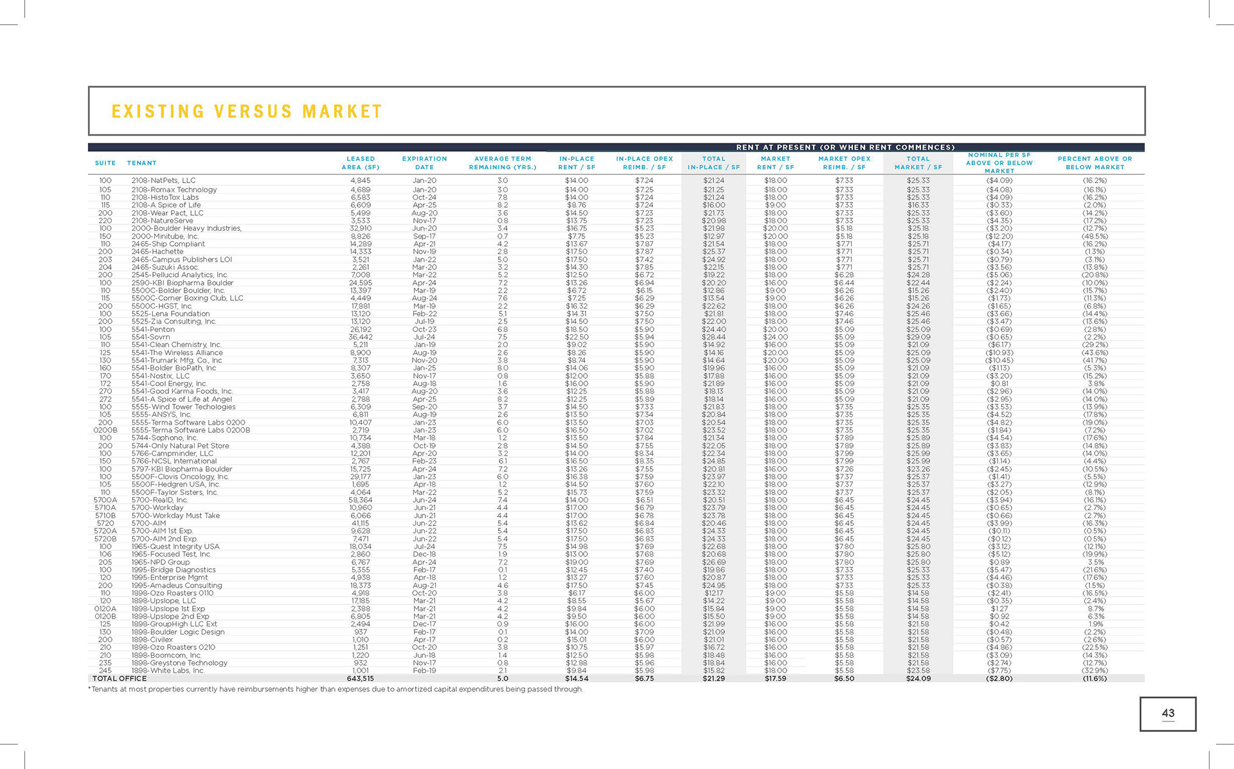Select the 1898-White Labs, Inc. row

point(168,671)
